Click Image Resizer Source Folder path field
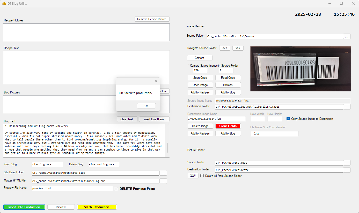This screenshot has width=359, height=213. tap(275, 36)
